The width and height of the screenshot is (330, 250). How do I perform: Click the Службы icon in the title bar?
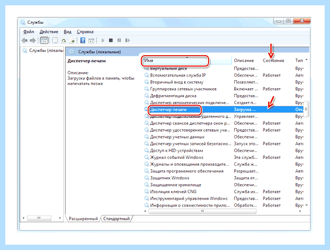[23, 22]
